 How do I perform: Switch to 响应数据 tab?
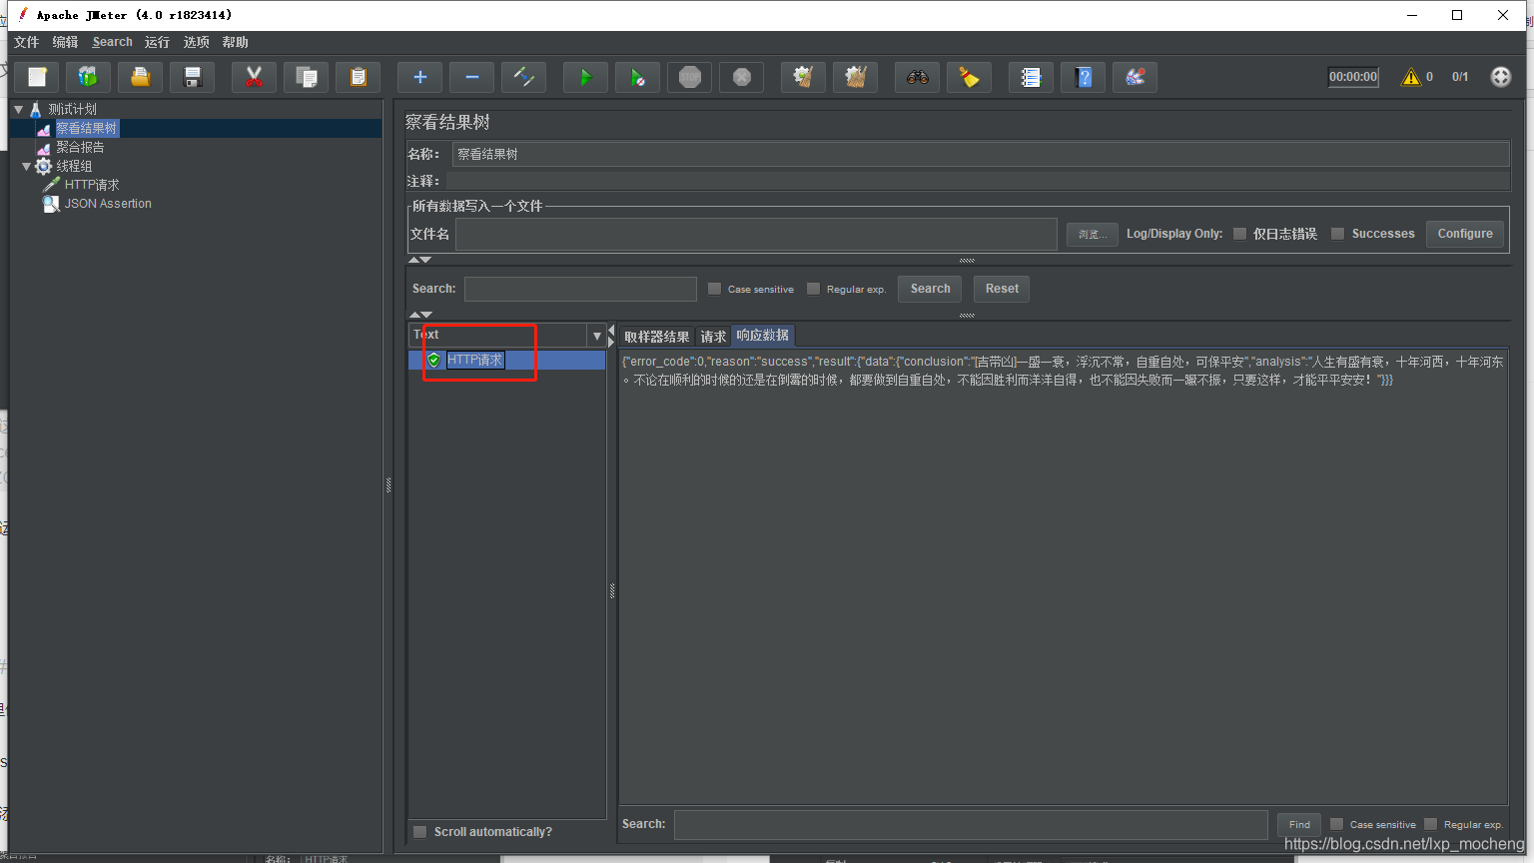click(x=763, y=336)
